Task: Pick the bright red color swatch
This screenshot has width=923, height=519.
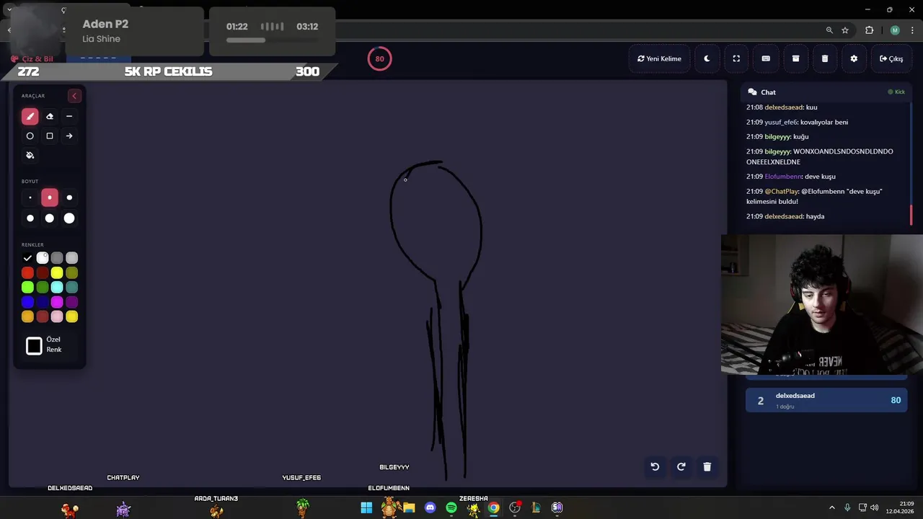Action: (27, 272)
